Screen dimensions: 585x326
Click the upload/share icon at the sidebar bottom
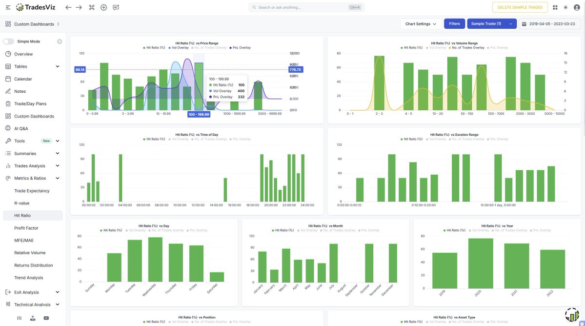(x=33, y=318)
